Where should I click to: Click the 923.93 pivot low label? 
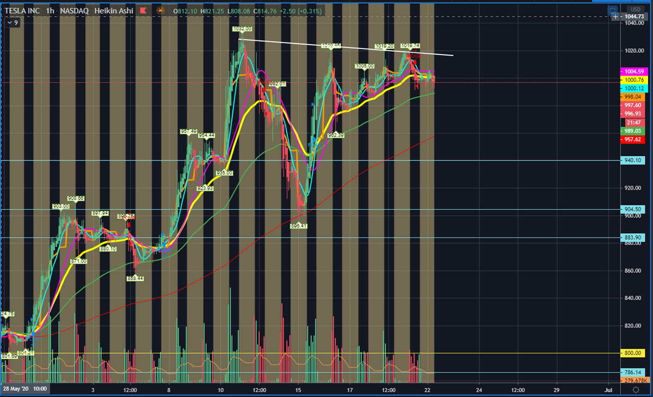click(205, 188)
